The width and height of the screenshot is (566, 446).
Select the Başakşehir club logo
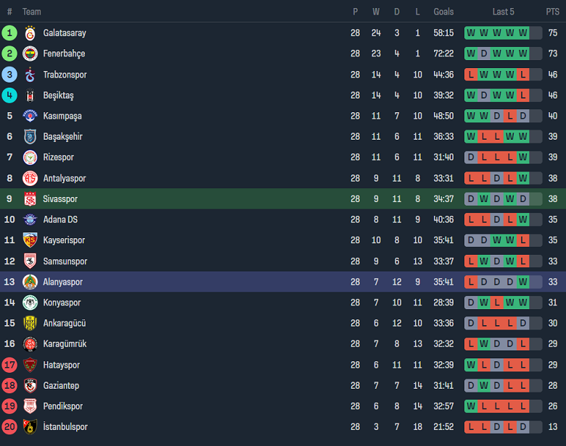click(30, 137)
